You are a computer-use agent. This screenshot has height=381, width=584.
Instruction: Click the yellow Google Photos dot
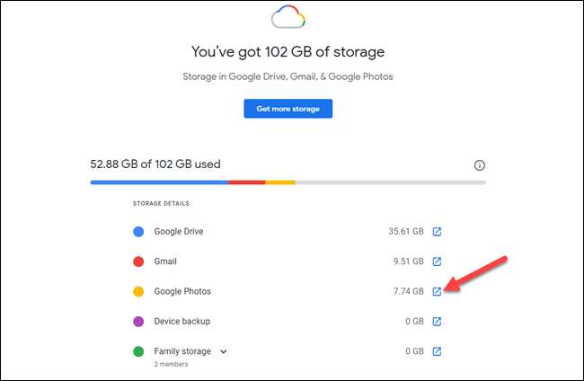coord(139,291)
